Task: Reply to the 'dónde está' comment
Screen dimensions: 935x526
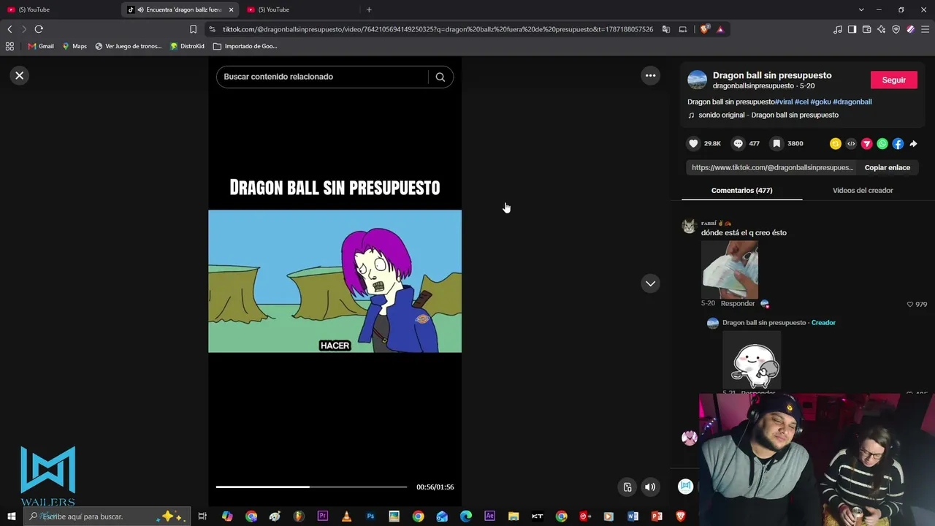Action: (738, 303)
